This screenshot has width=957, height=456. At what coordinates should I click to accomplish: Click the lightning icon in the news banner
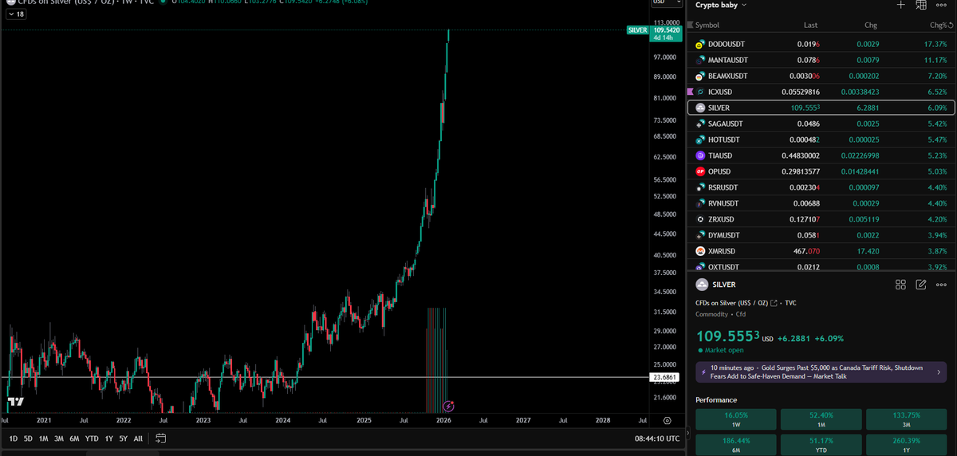point(703,371)
